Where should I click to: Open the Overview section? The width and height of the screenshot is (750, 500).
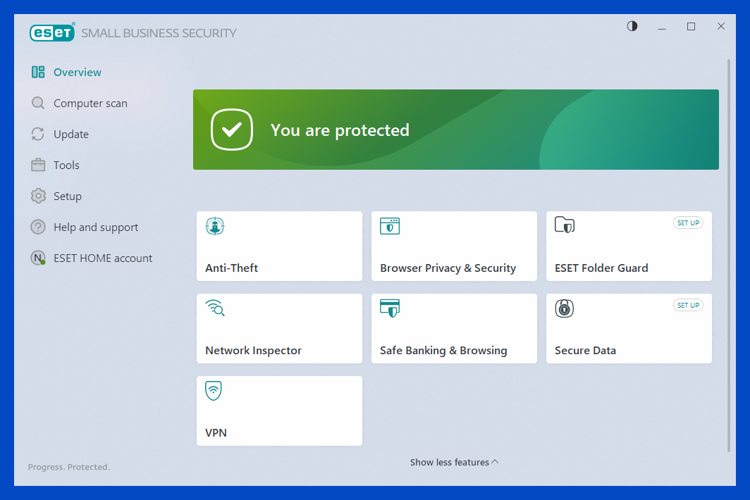[x=78, y=72]
